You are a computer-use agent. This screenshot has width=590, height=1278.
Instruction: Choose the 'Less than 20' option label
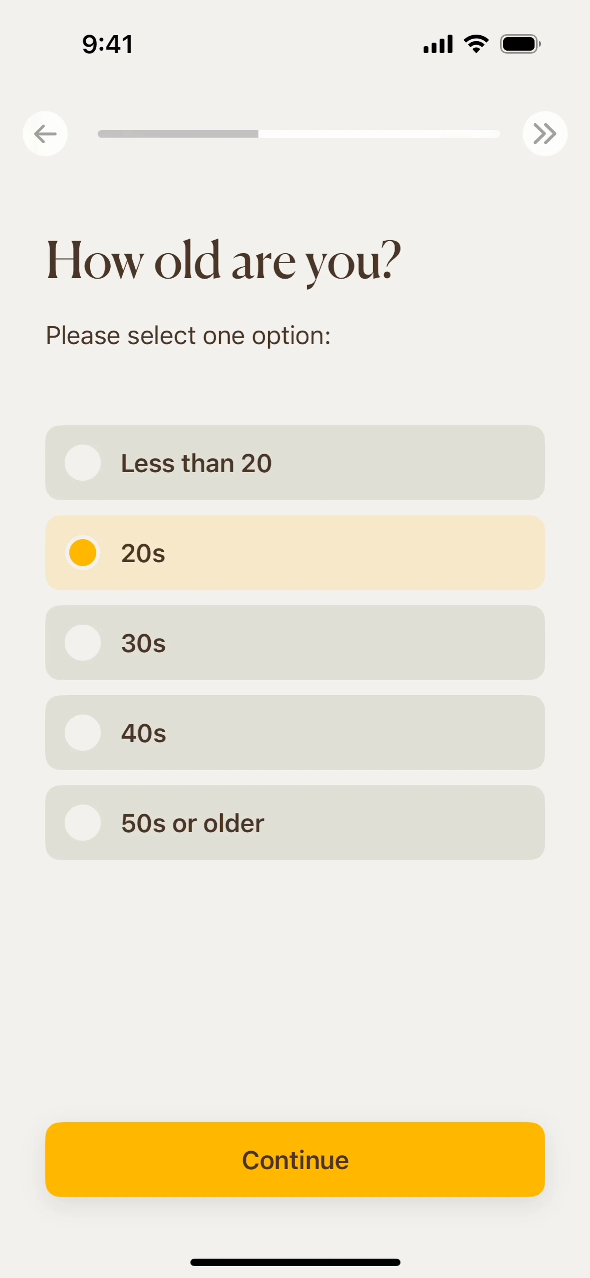coord(196,463)
